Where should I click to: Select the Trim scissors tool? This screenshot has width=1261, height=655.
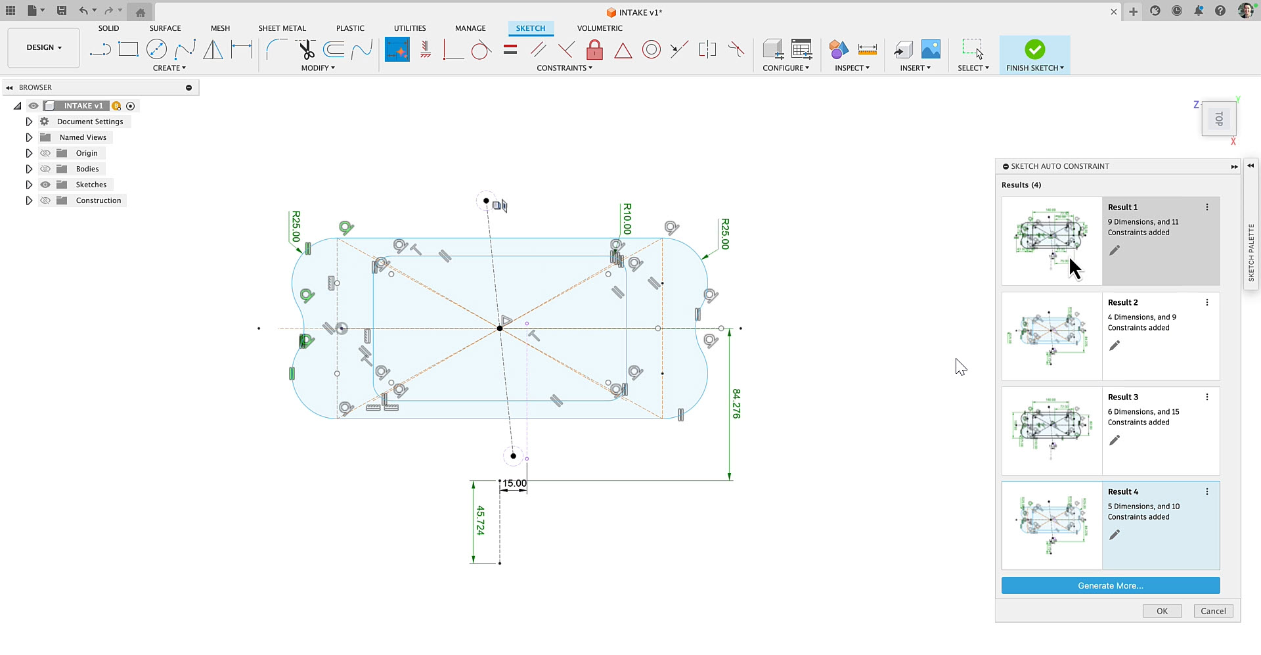tap(305, 49)
